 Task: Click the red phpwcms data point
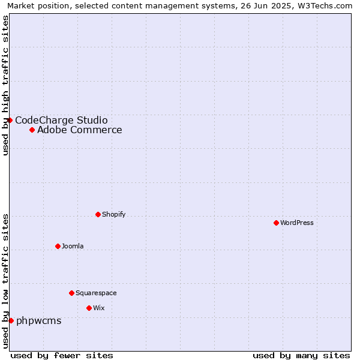point(11,321)
